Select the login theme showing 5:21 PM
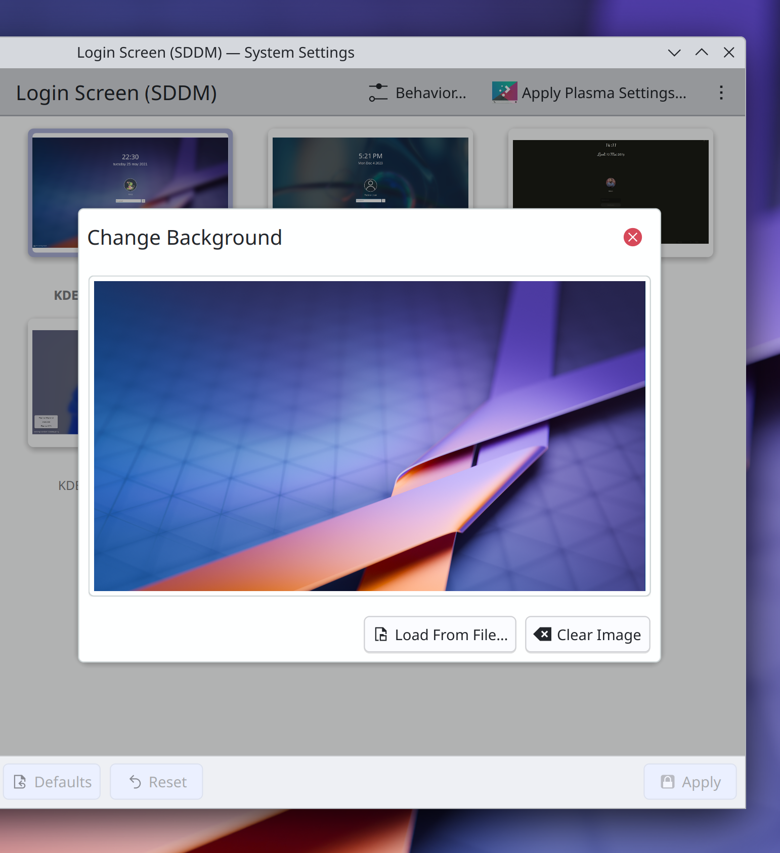This screenshot has height=853, width=780. point(370,172)
